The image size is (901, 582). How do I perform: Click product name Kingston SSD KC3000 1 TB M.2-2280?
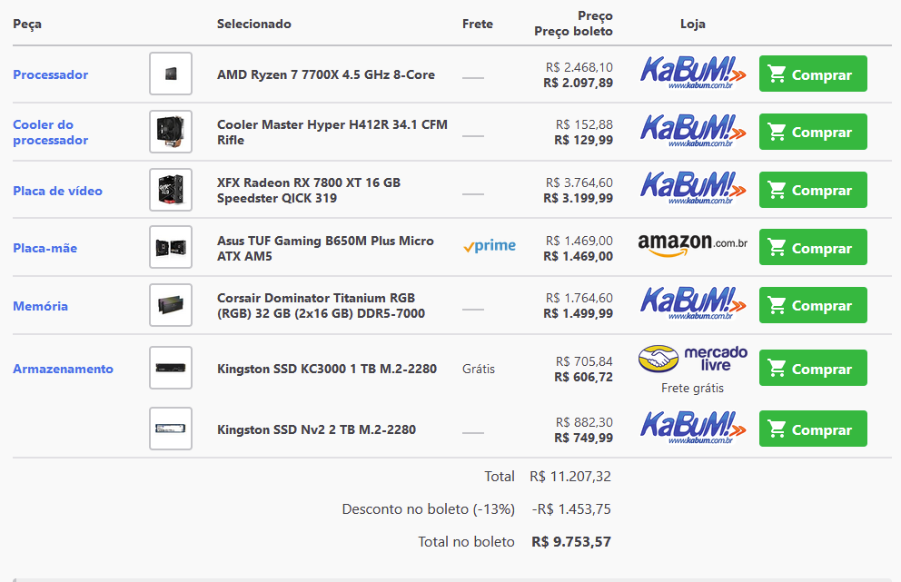(x=327, y=369)
